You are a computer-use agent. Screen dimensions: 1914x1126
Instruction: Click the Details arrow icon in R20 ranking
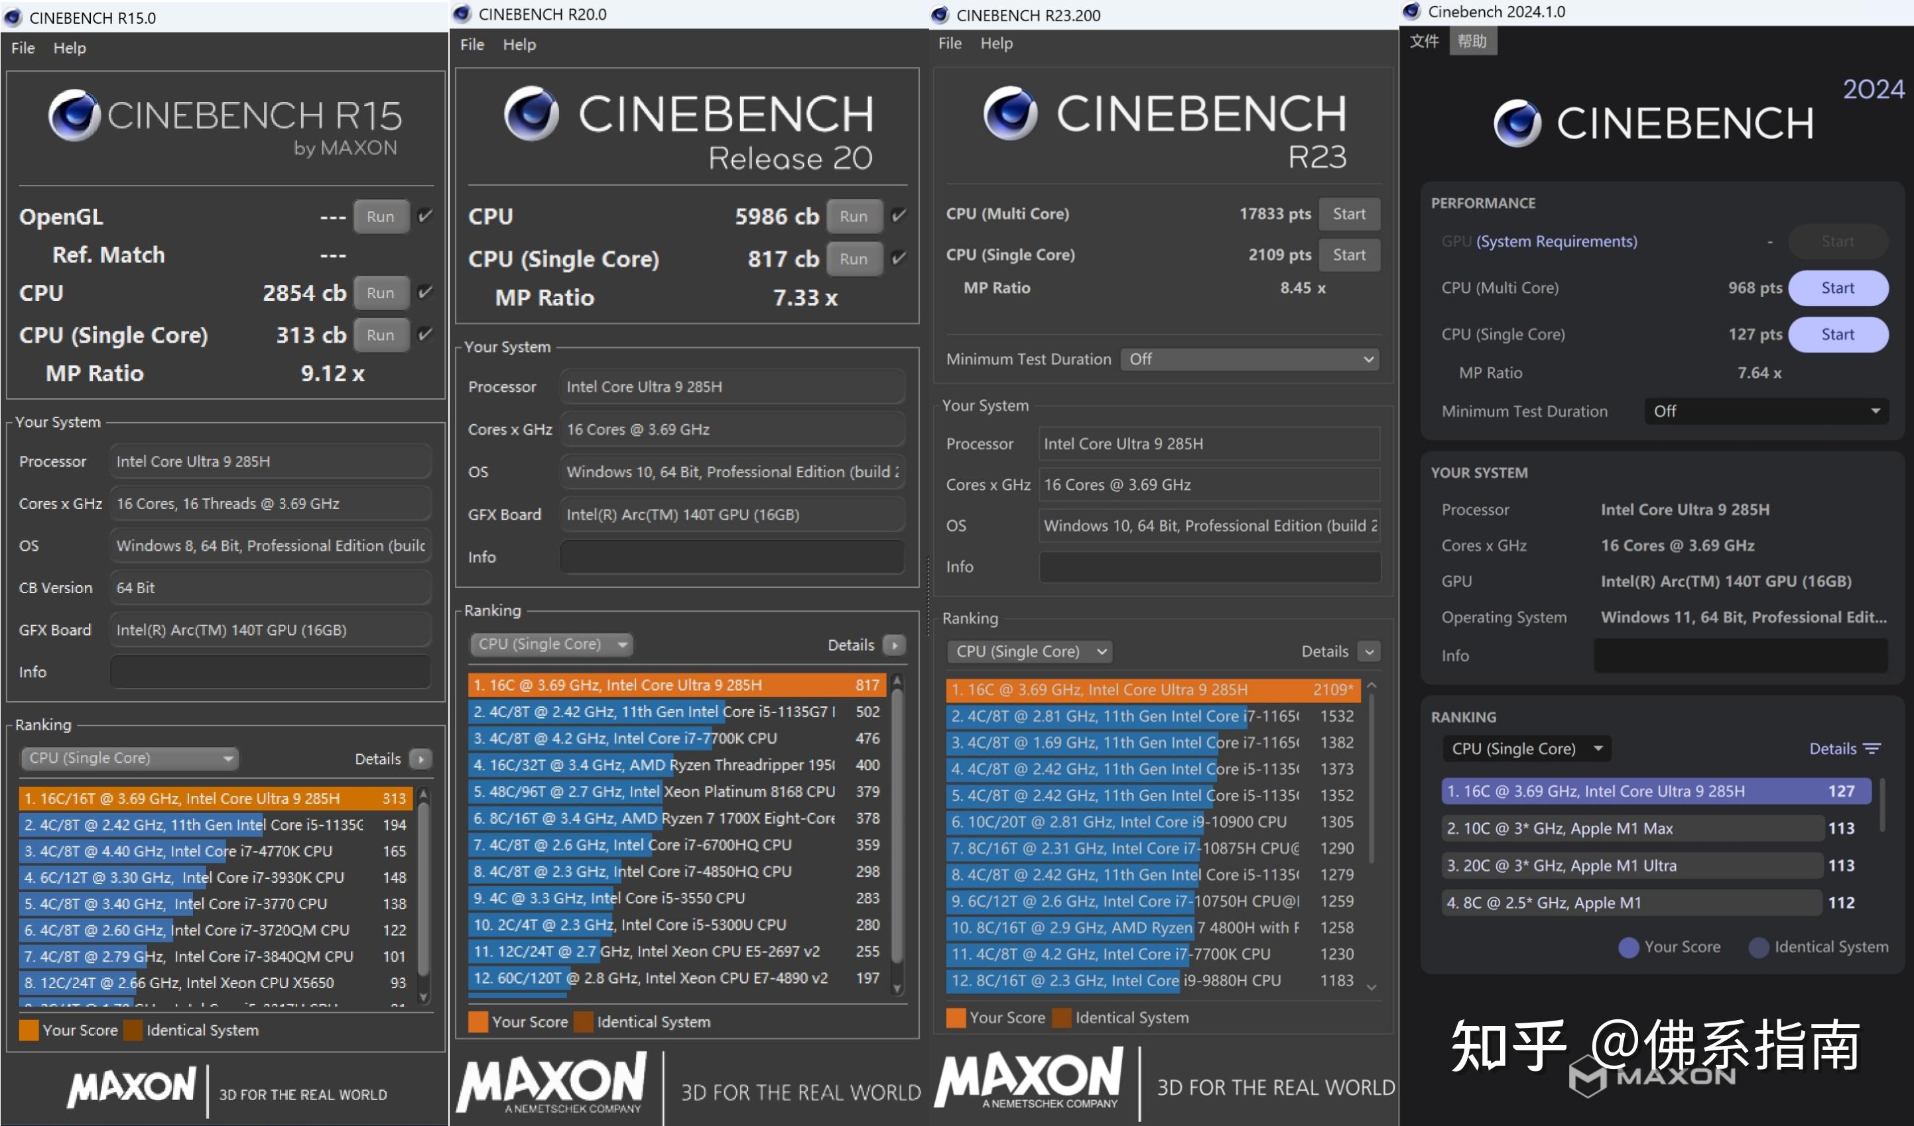(895, 645)
